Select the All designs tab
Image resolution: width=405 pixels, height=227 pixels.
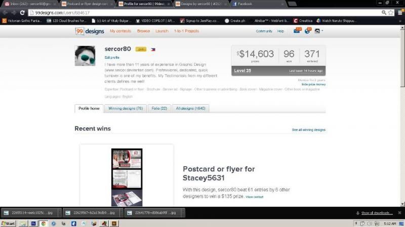coord(191,108)
